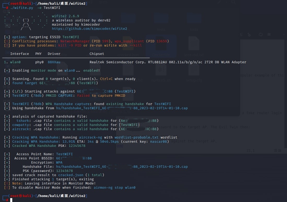Click the '88XXau' driver cell
Viewport: 287px width, 202px height.
coord(54,62)
